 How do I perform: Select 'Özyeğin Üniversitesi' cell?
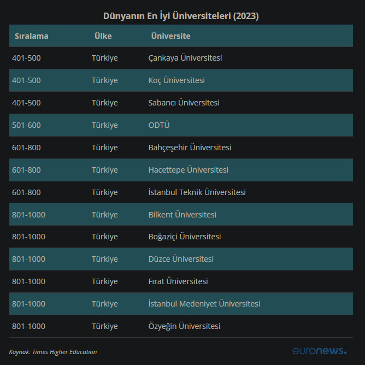pyautogui.click(x=184, y=326)
